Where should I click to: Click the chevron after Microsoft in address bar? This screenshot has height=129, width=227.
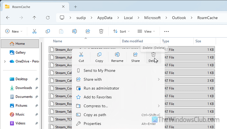166,18
